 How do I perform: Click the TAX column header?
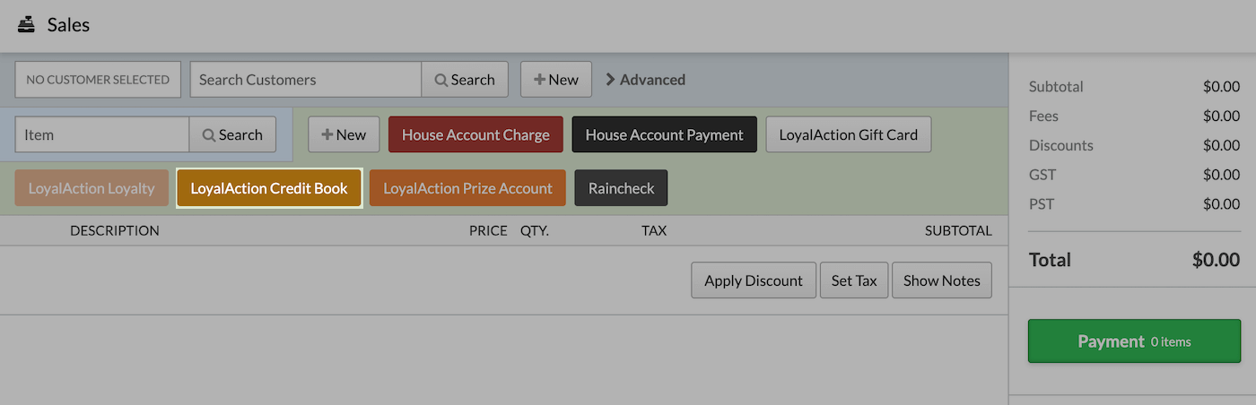tap(654, 230)
